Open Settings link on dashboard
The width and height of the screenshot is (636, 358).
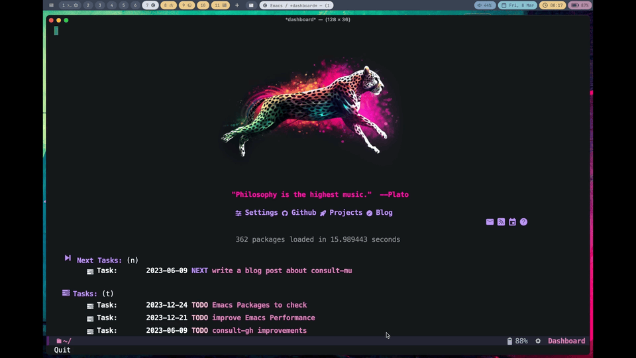click(261, 213)
